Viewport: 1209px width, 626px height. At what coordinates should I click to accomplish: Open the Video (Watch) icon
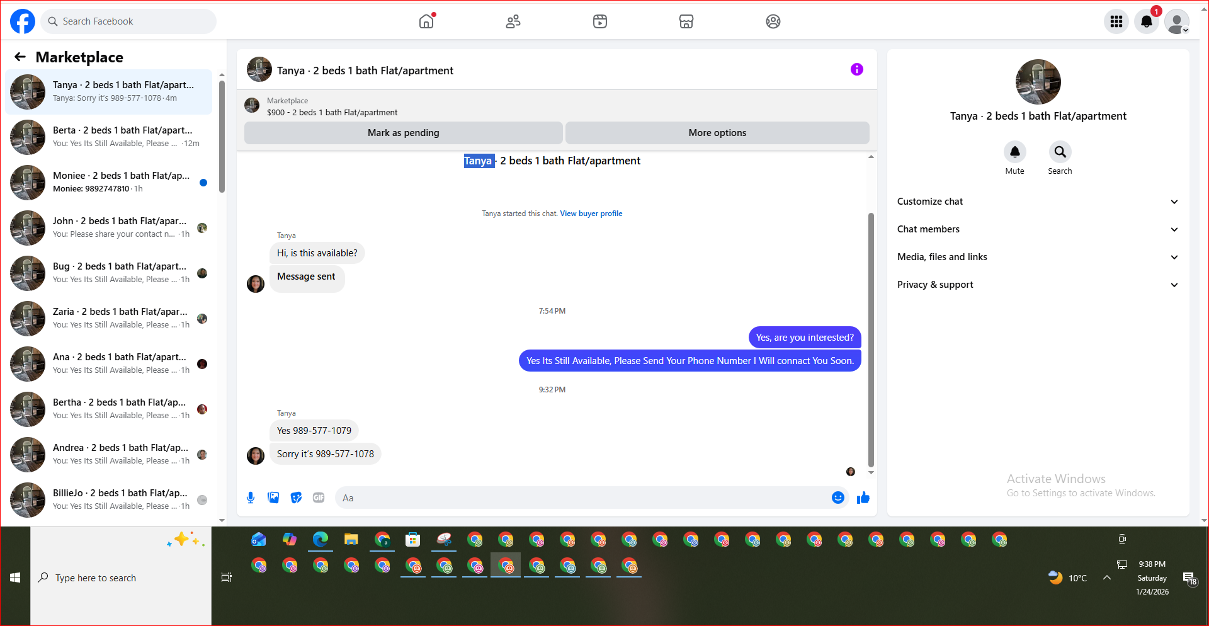tap(600, 21)
